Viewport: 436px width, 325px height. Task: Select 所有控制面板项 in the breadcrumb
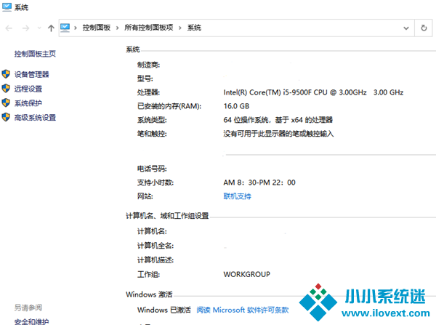149,28
